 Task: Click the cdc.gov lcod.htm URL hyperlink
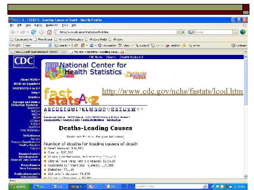(173, 91)
